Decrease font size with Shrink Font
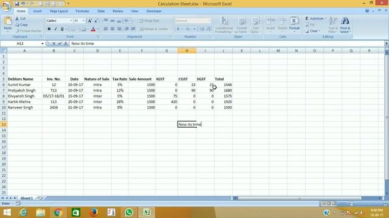The image size is (389, 218). tap(96, 21)
